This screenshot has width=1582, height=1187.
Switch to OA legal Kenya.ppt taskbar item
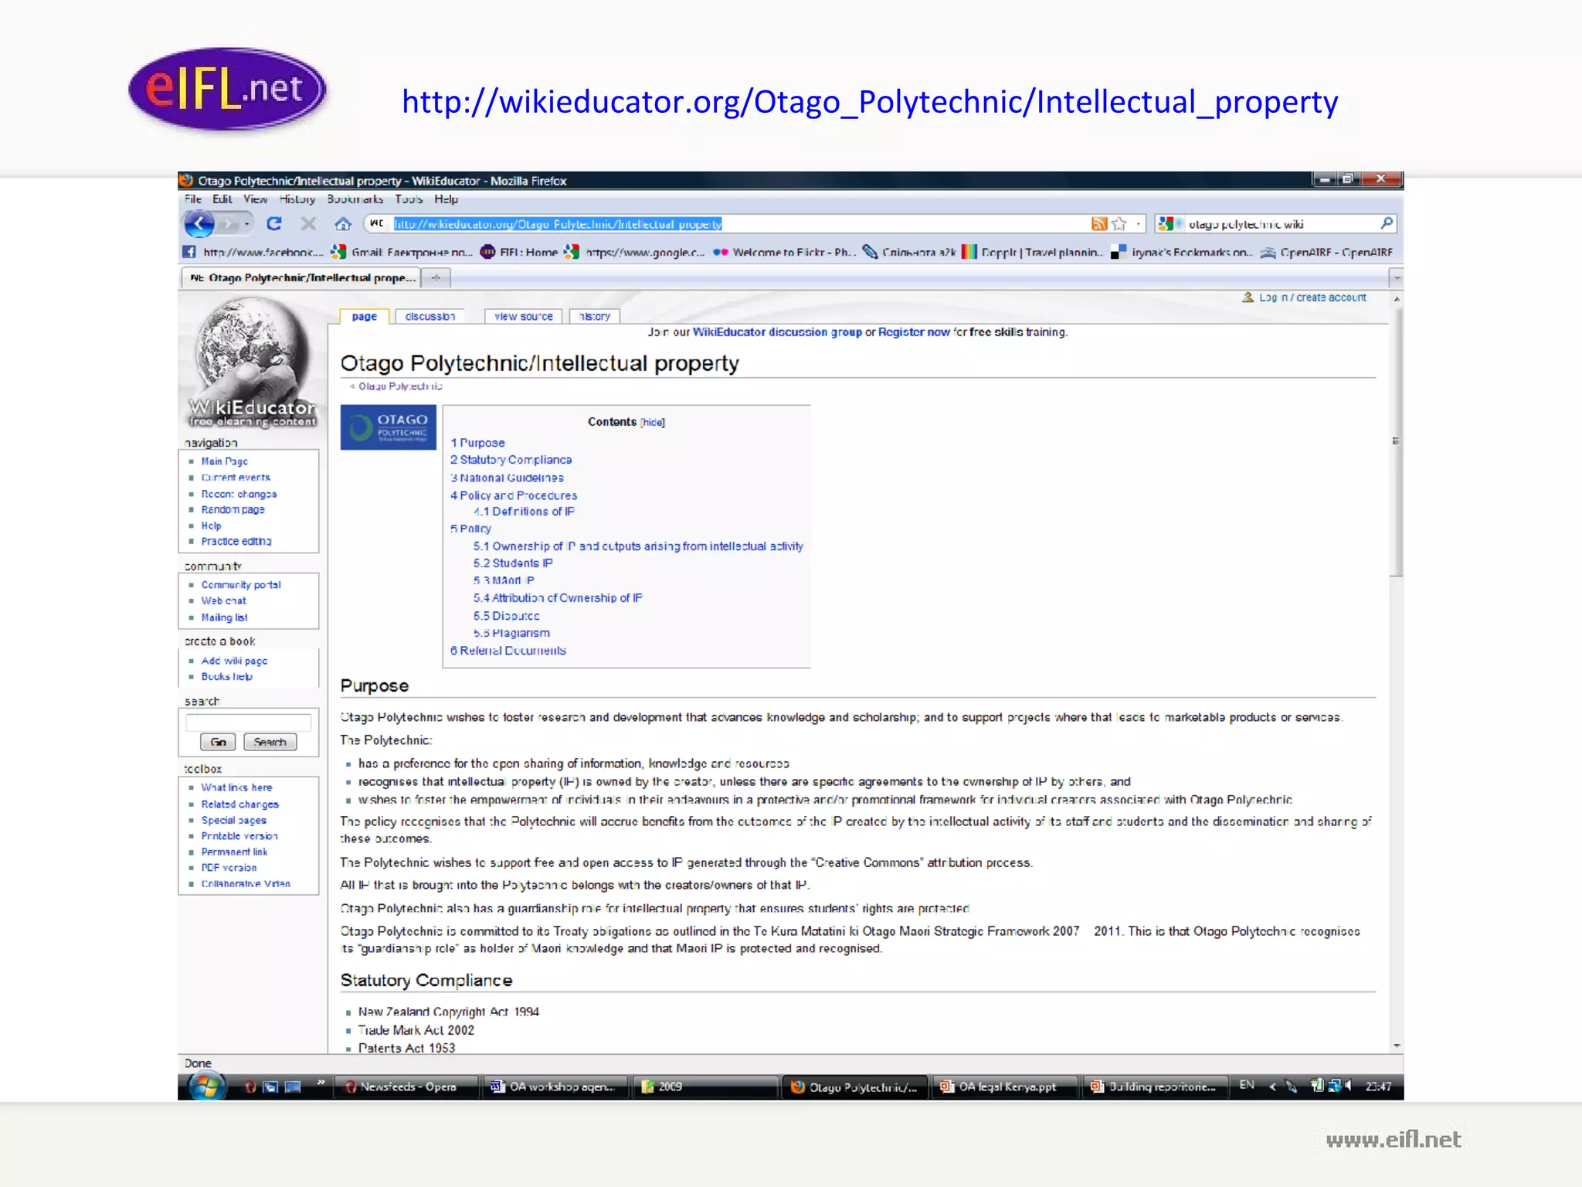pyautogui.click(x=1004, y=1087)
